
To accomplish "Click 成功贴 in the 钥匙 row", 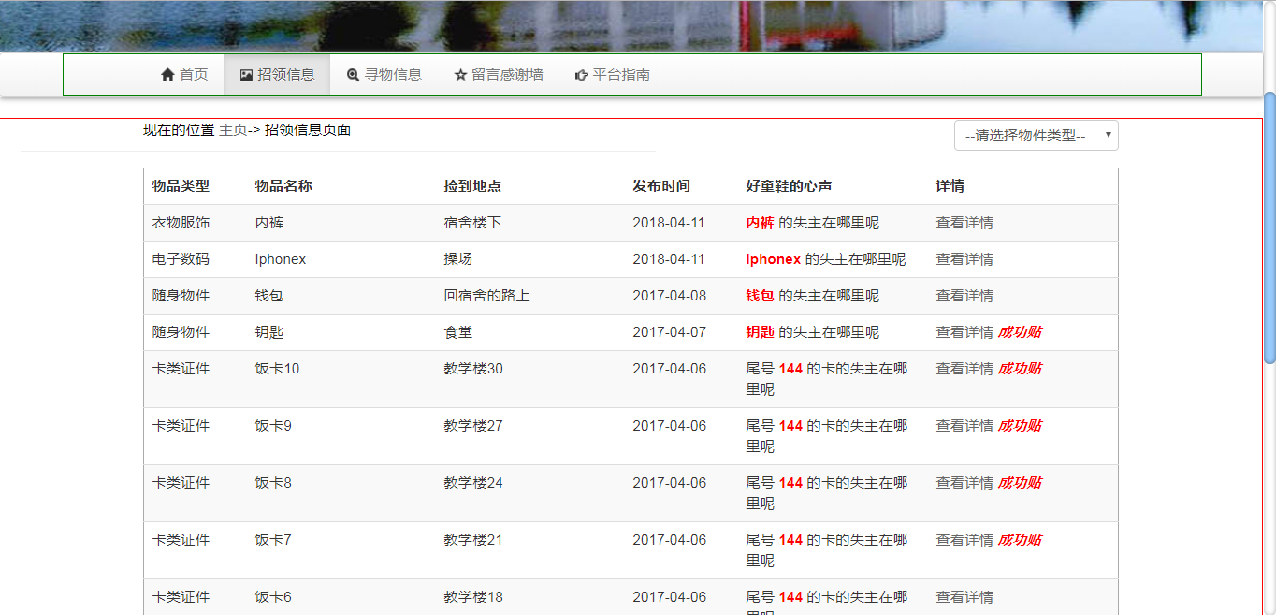I will [1020, 332].
